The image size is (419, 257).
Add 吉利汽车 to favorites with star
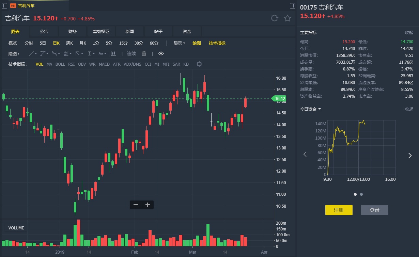(288, 18)
